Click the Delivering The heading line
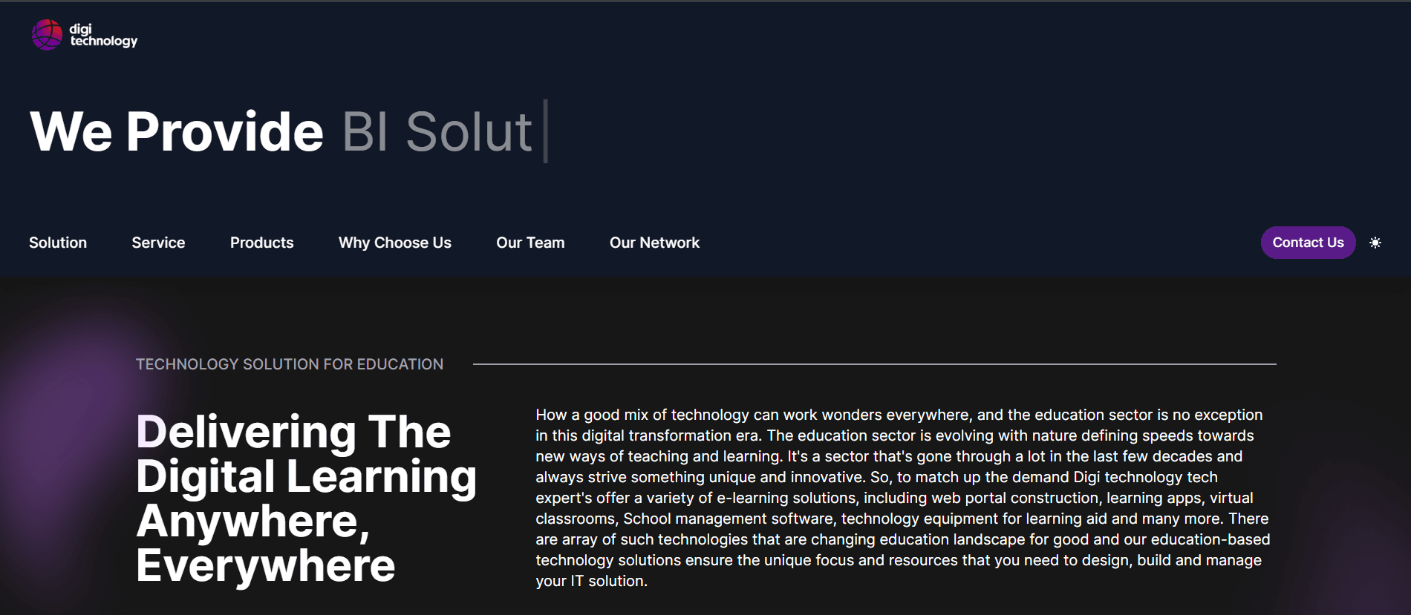This screenshot has height=615, width=1411. [x=293, y=432]
